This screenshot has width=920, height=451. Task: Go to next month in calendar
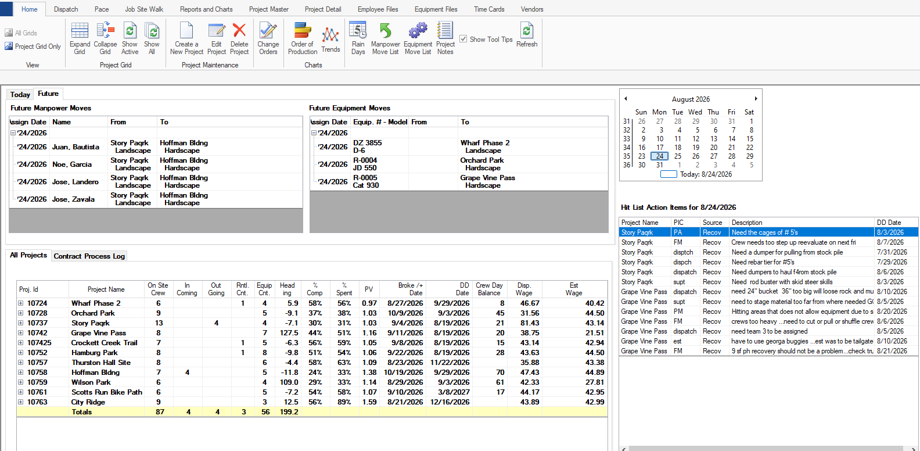coord(756,99)
